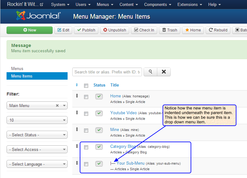The height and width of the screenshot is (178, 247).
Task: Click the Unpublish toolbar button
Action: [x=115, y=30]
